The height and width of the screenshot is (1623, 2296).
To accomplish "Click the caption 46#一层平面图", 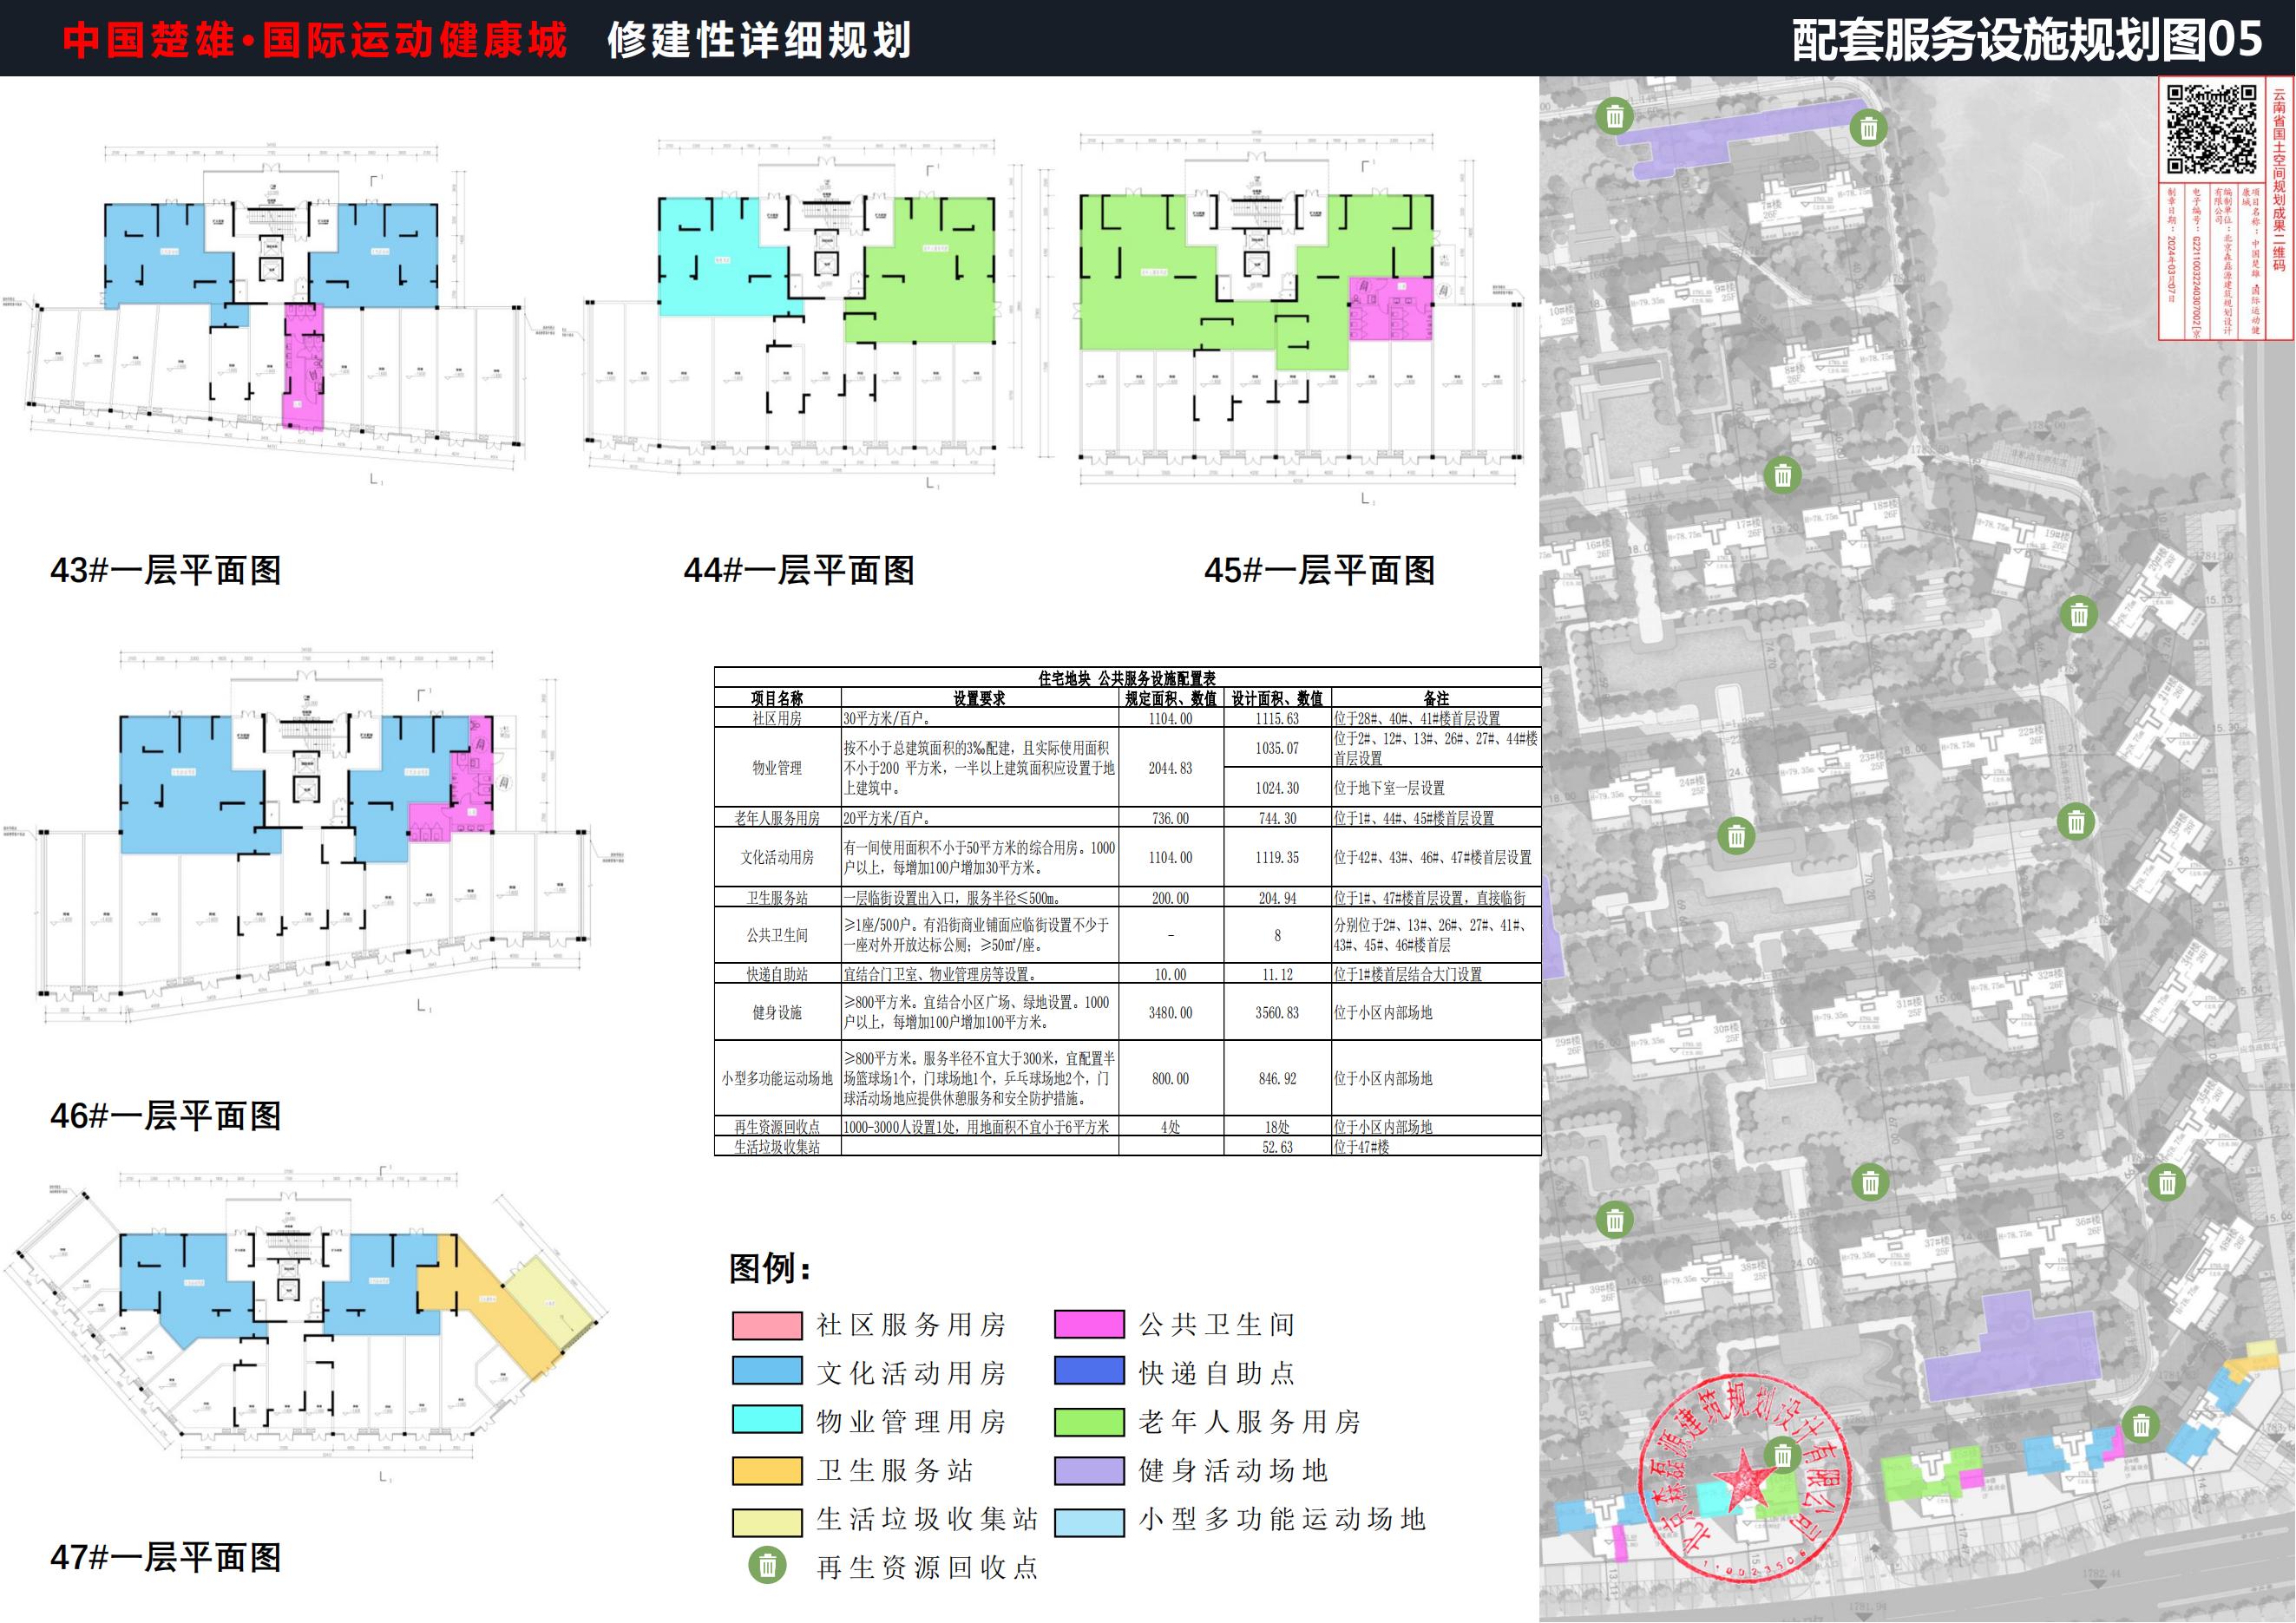I will pos(166,1116).
